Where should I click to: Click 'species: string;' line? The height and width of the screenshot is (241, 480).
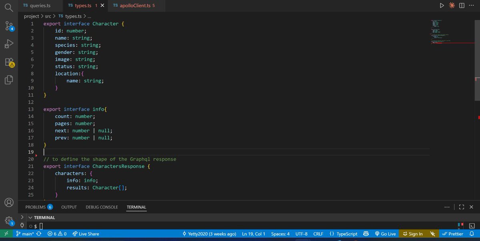tap(78, 45)
